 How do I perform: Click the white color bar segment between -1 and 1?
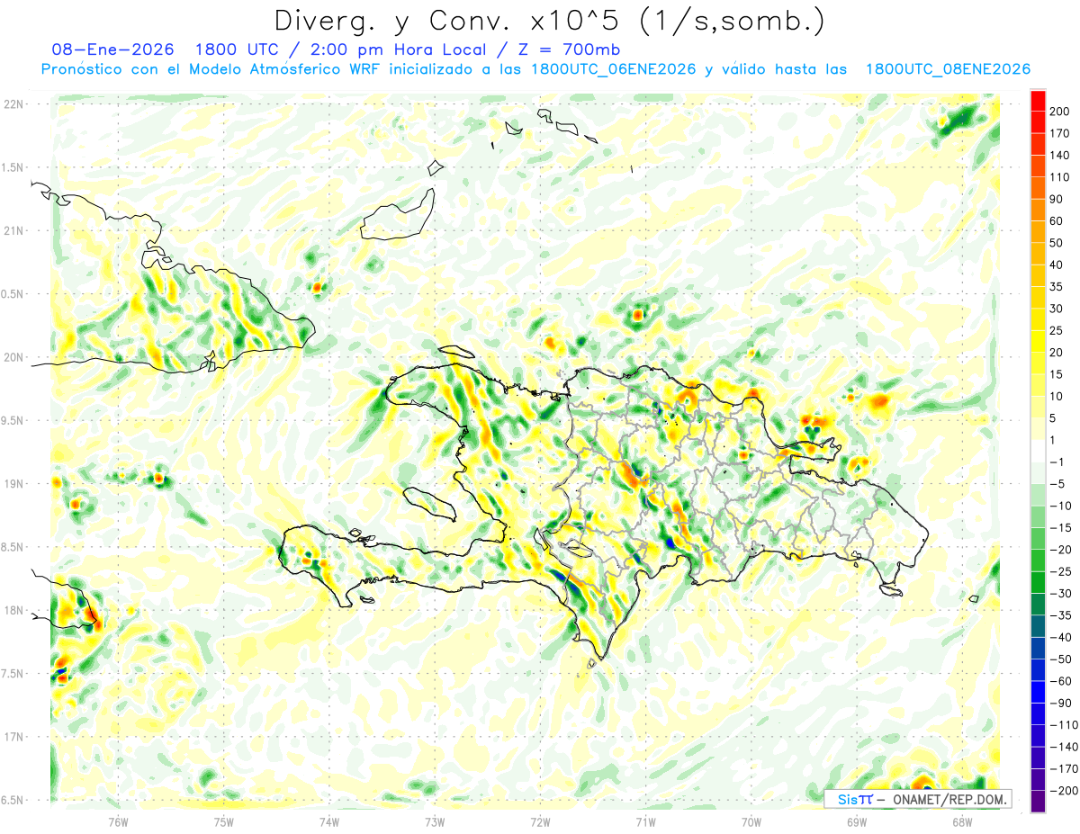(1038, 451)
